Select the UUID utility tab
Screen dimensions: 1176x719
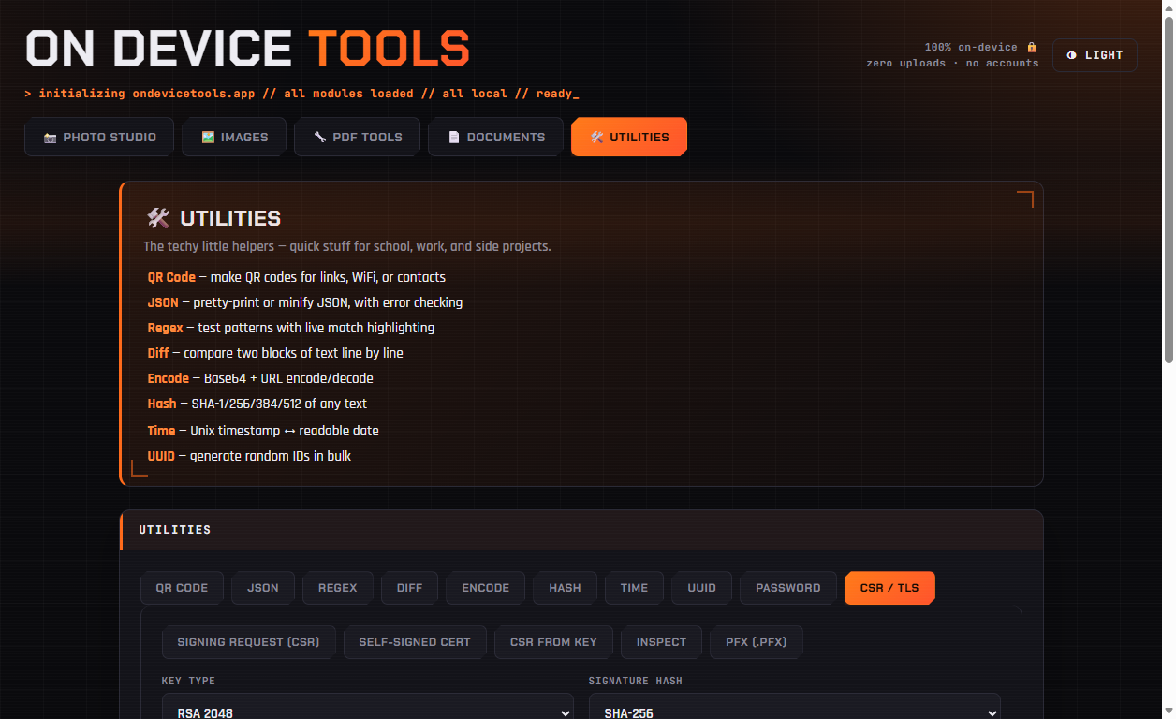tap(701, 588)
